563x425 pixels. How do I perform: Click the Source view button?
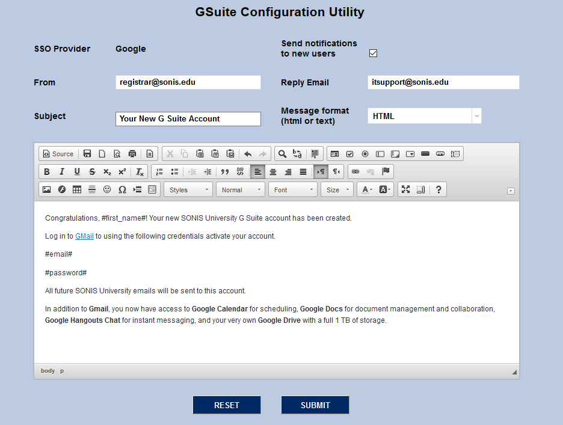pos(58,154)
